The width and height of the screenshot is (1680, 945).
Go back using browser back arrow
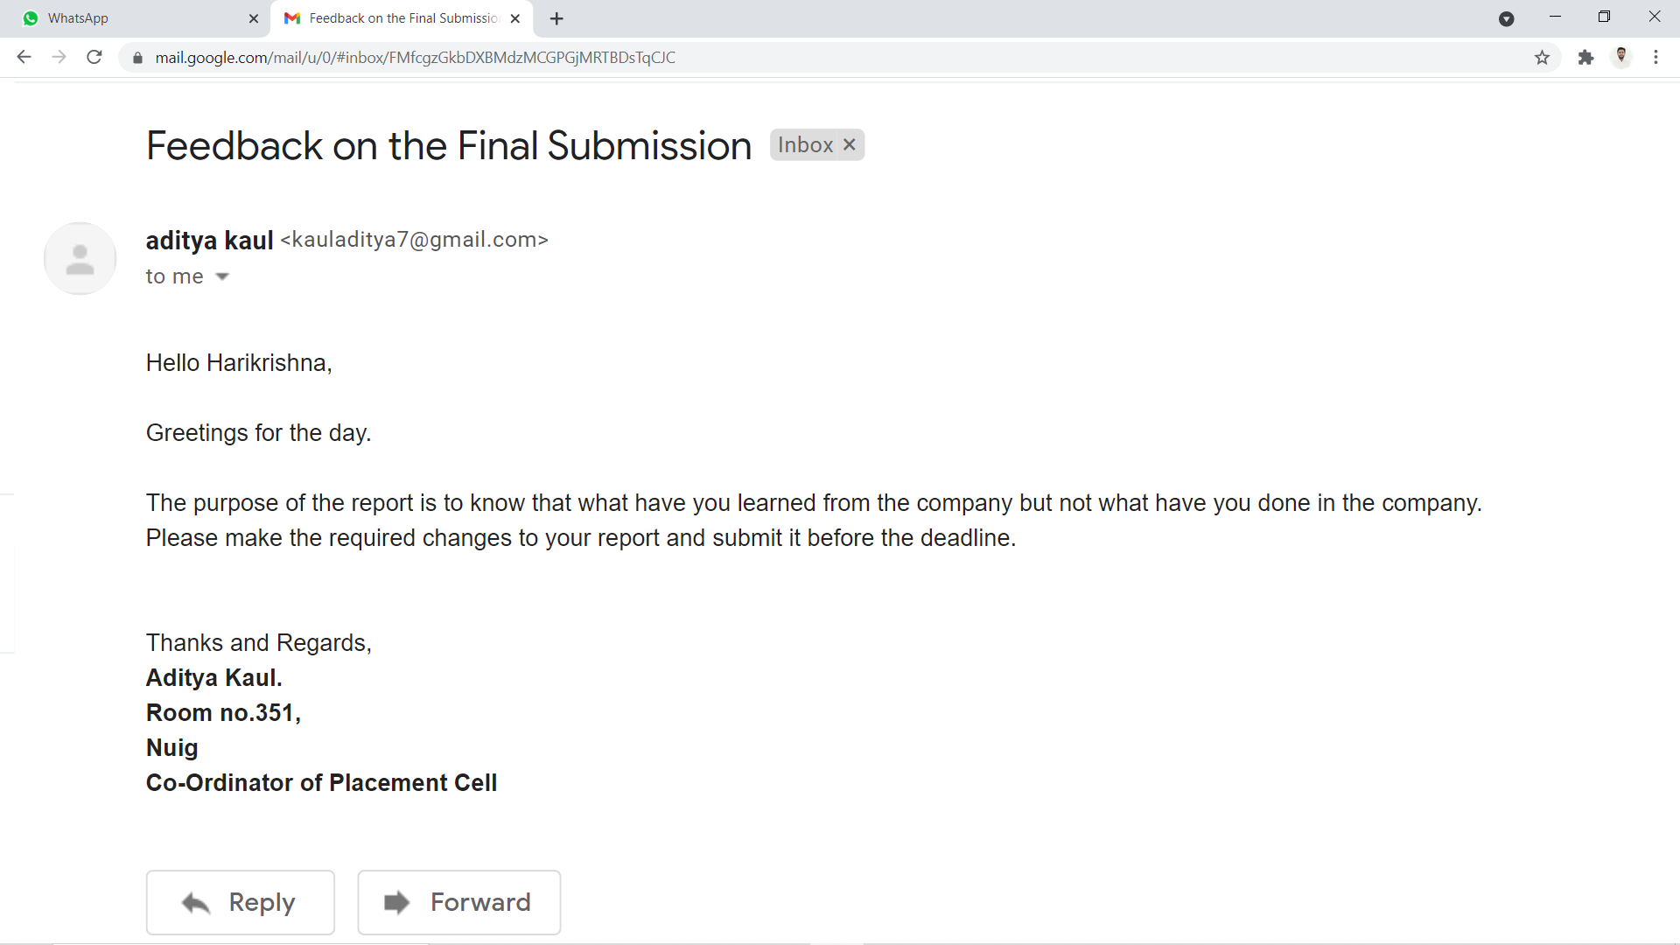tap(24, 58)
